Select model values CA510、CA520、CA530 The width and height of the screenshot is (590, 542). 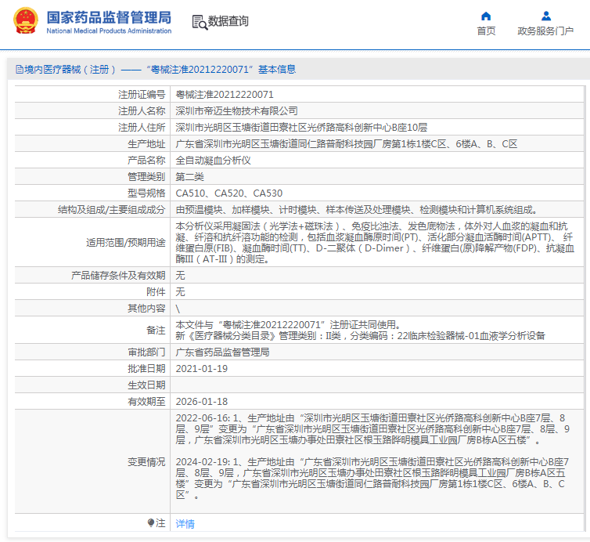coord(229,193)
